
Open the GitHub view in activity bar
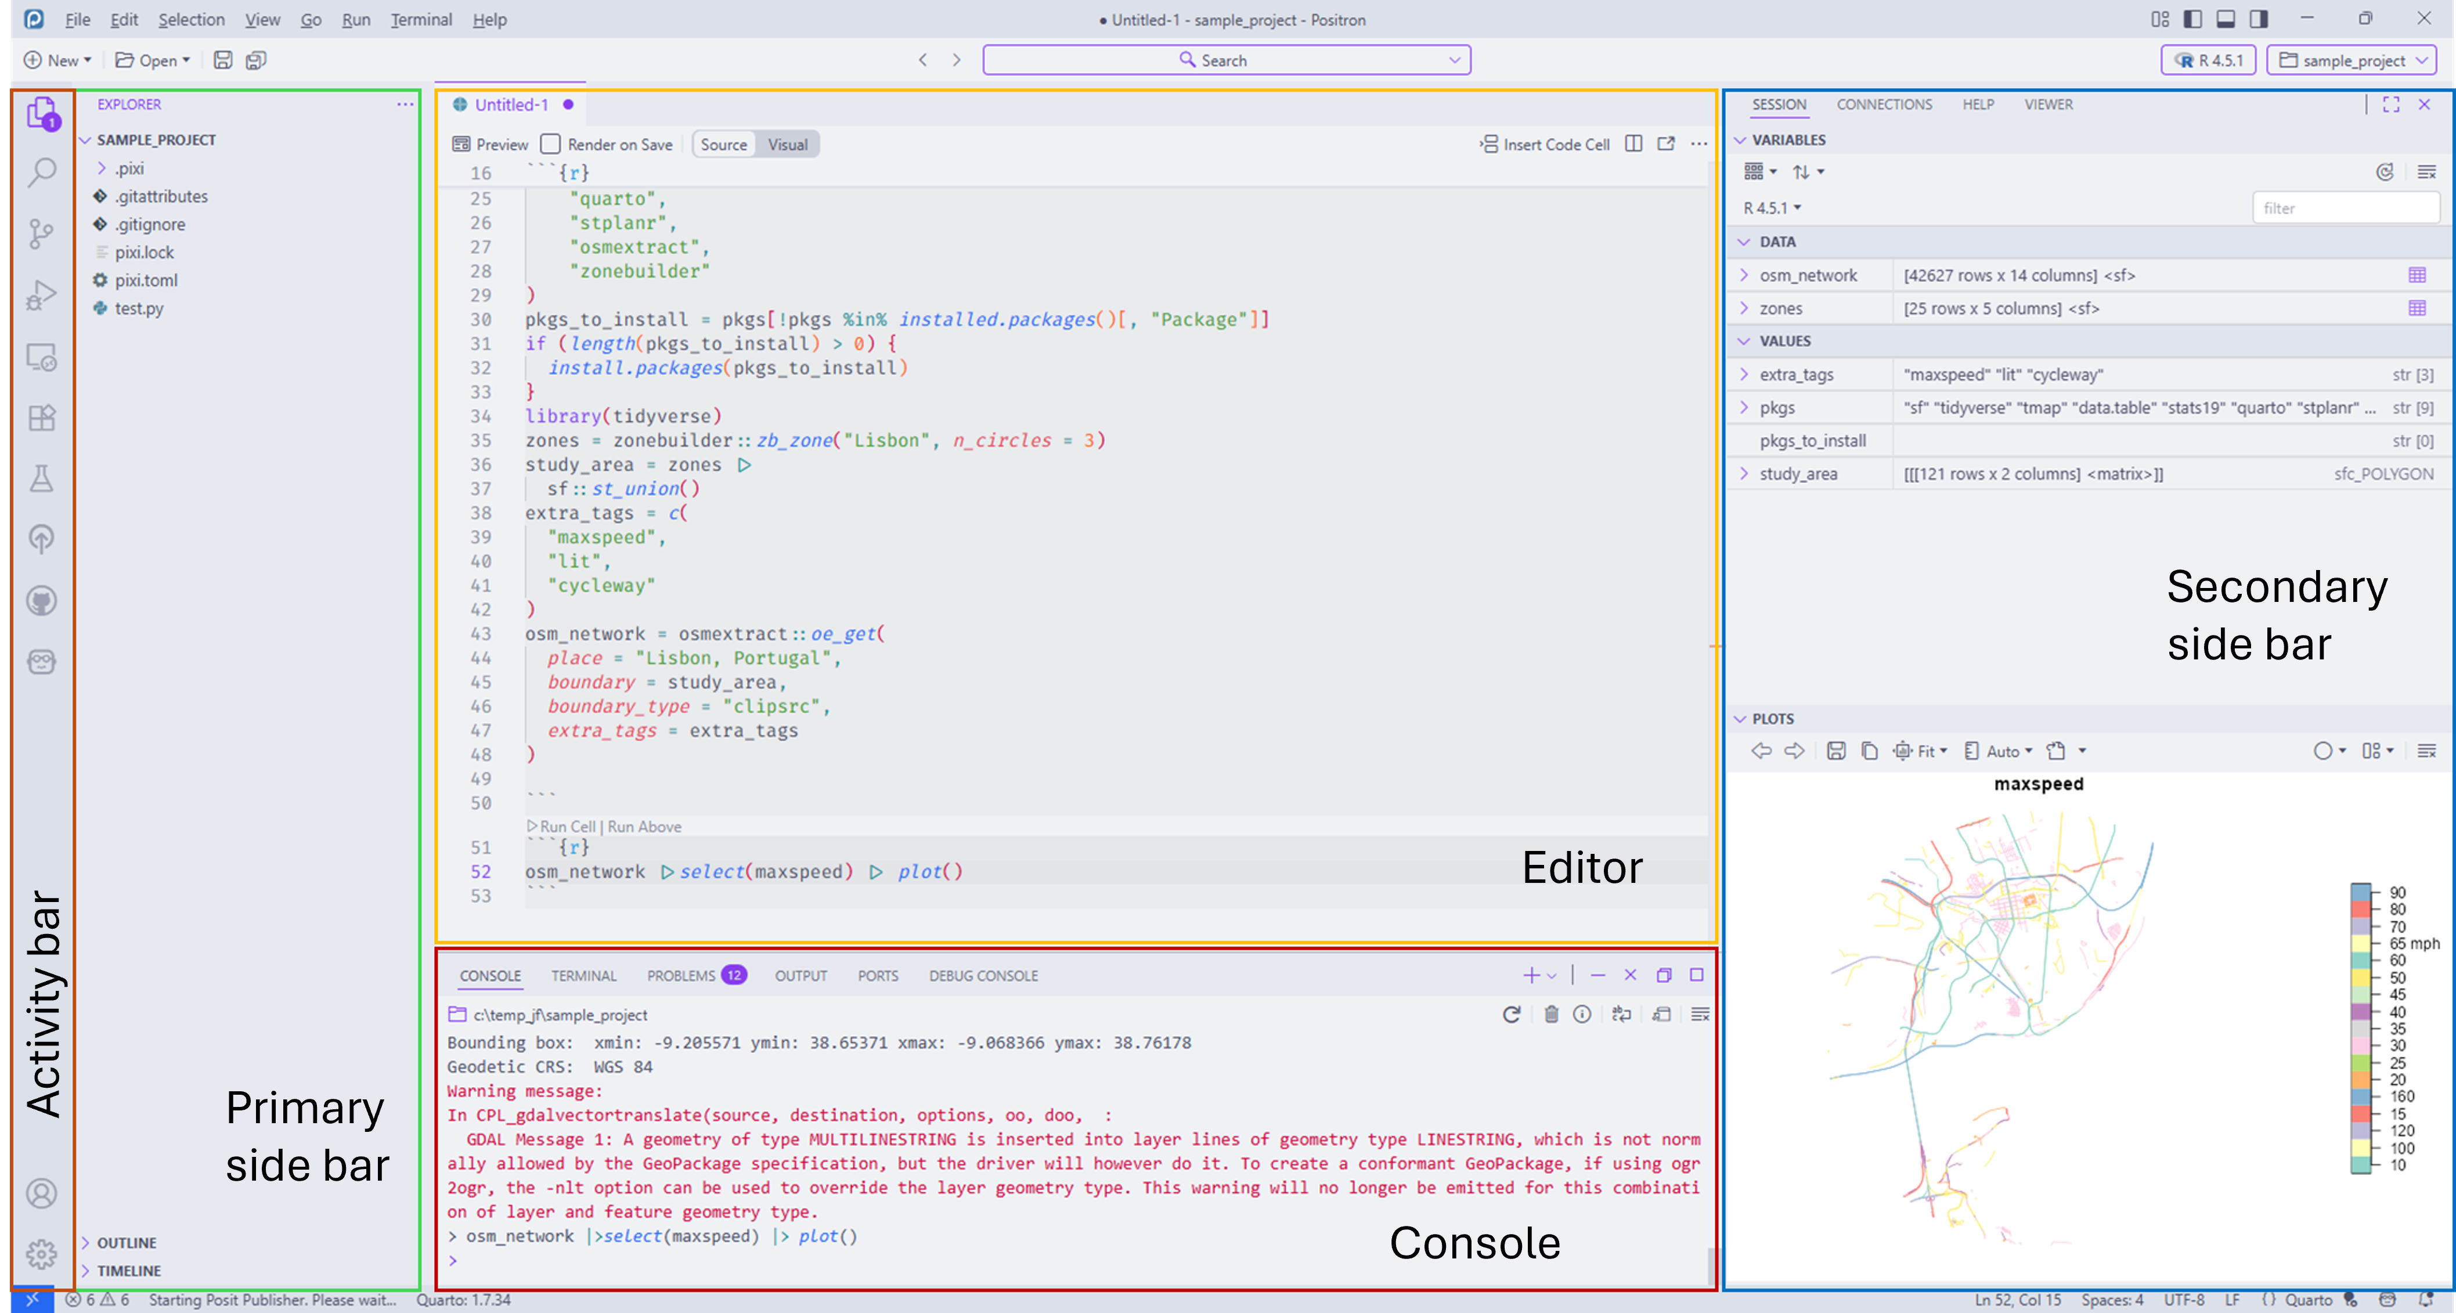click(x=42, y=601)
